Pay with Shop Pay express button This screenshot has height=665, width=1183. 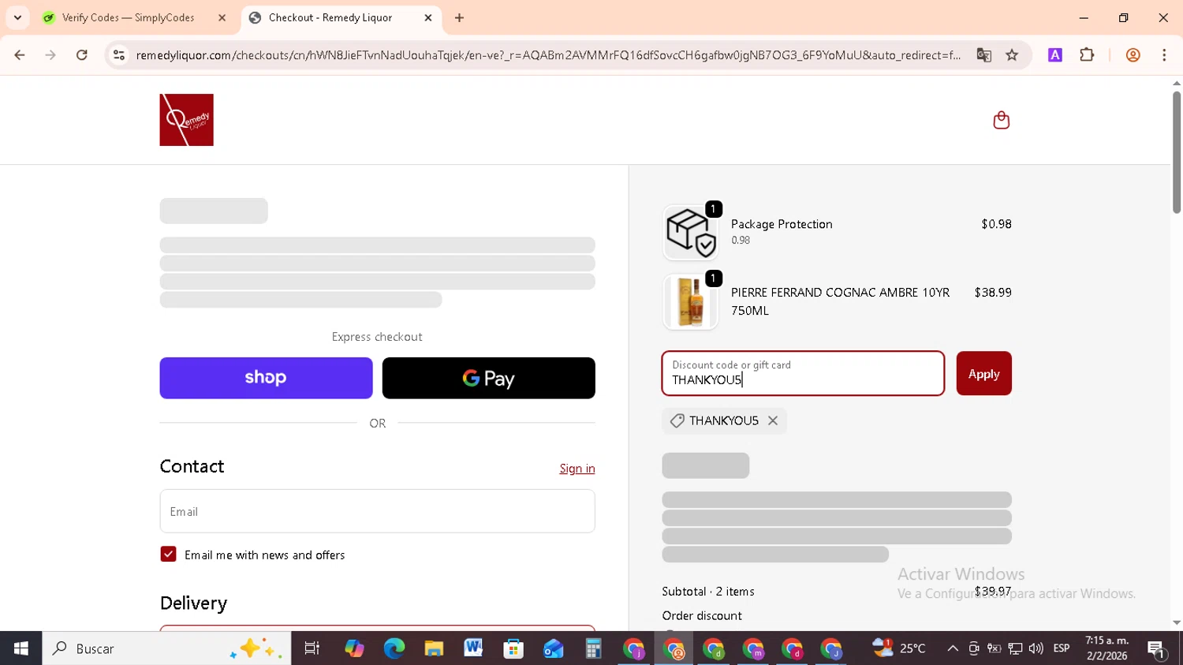(x=266, y=378)
